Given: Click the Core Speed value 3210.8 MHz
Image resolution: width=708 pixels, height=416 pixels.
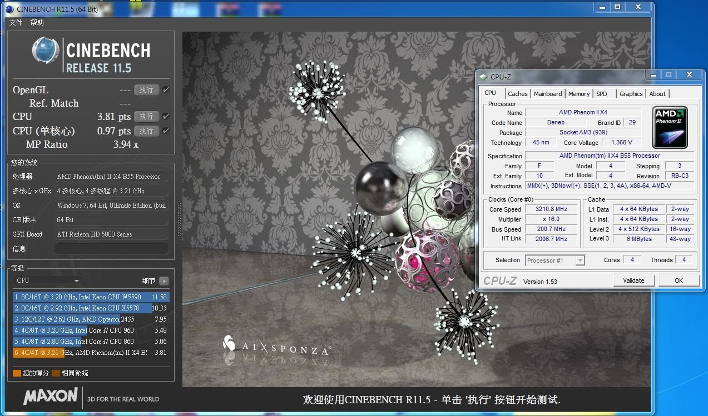Looking at the screenshot, I should tap(551, 209).
